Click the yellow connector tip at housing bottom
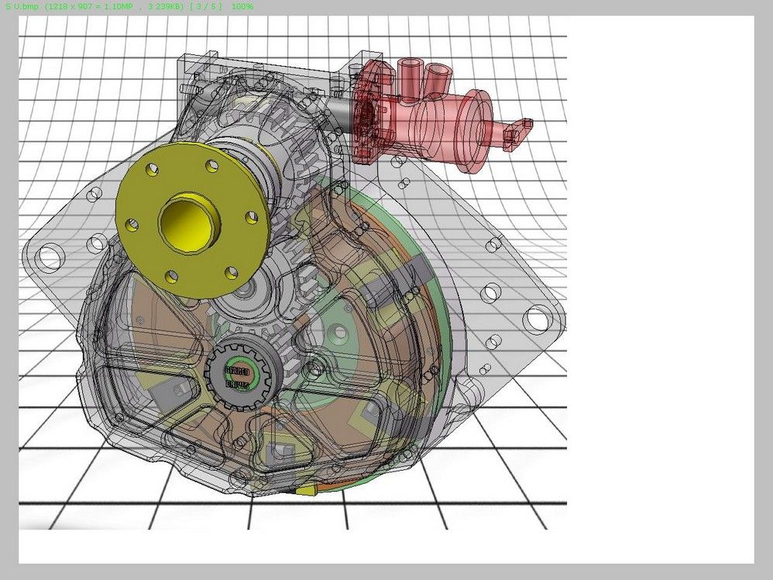Screen dimensions: 773x580 (x=311, y=492)
